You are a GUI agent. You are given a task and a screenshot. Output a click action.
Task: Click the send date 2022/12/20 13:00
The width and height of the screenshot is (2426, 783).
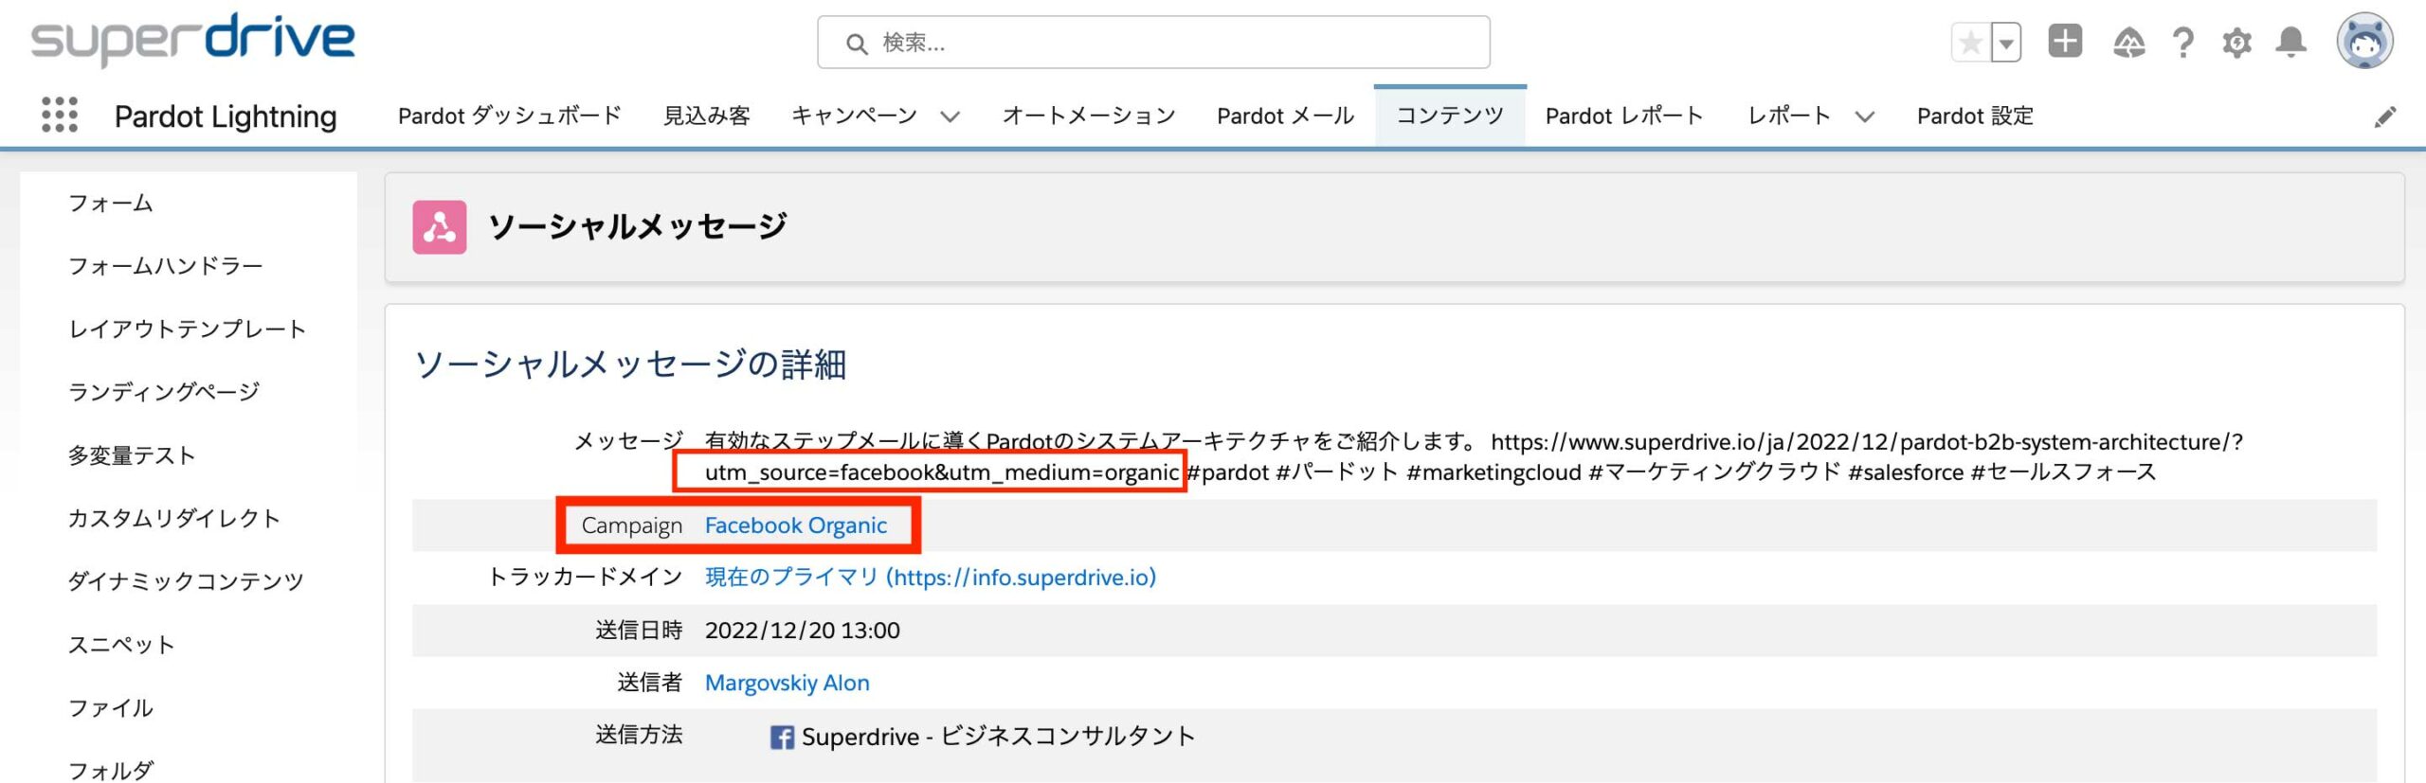coord(803,631)
